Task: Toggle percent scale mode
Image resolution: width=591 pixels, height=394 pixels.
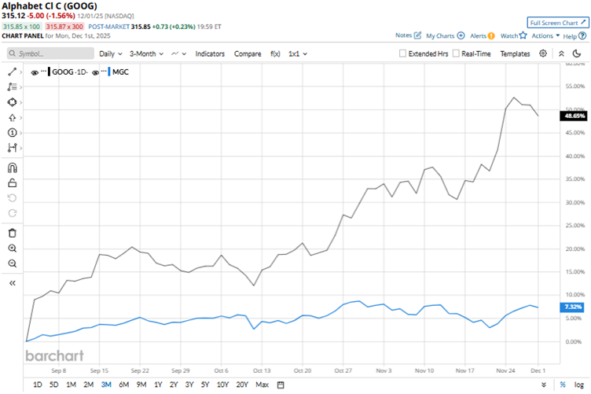Action: click(x=563, y=385)
